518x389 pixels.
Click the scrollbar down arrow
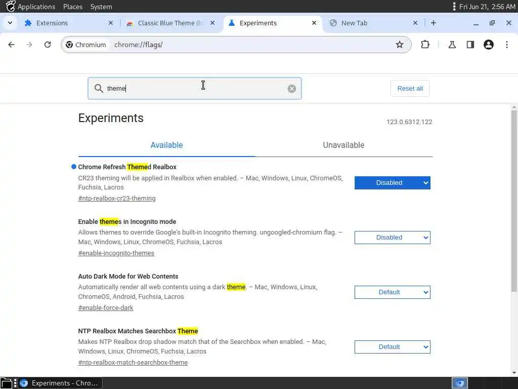coord(514,373)
